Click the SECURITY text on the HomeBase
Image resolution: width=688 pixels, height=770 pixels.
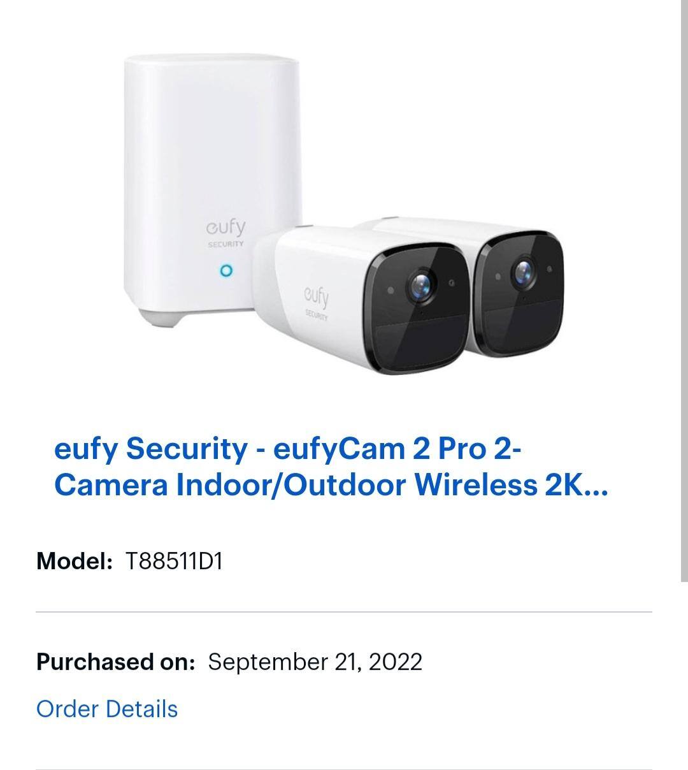pyautogui.click(x=226, y=244)
